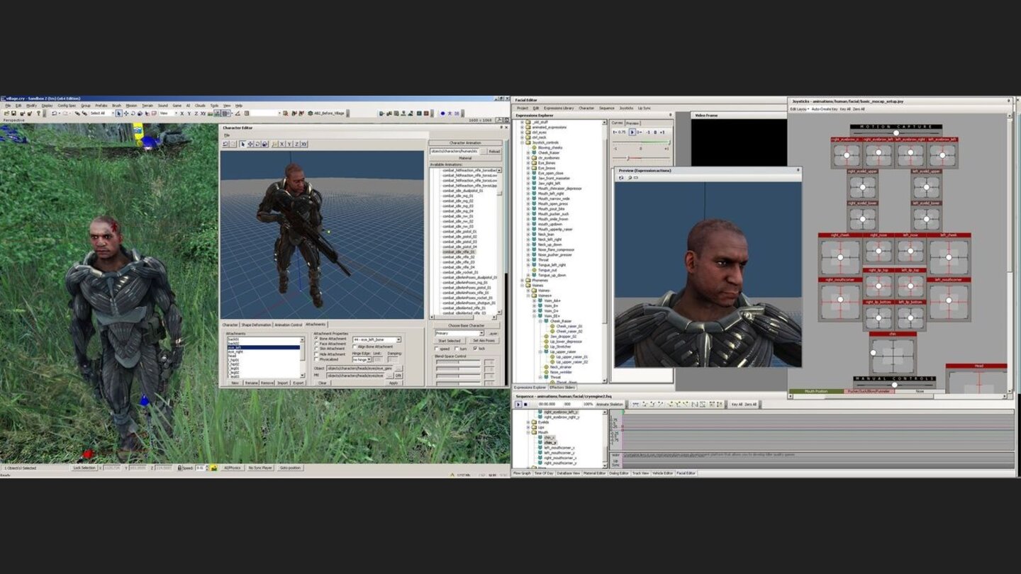
Task: Select eye_right in the Attachments list
Action: (x=264, y=351)
